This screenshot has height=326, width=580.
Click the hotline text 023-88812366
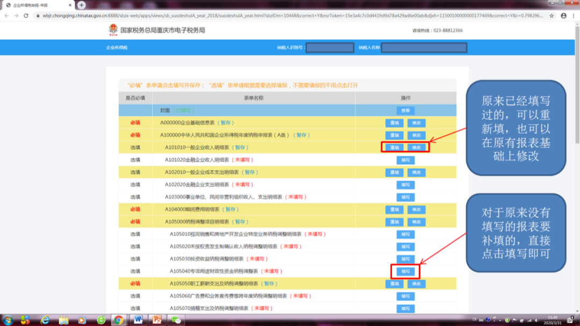[448, 30]
